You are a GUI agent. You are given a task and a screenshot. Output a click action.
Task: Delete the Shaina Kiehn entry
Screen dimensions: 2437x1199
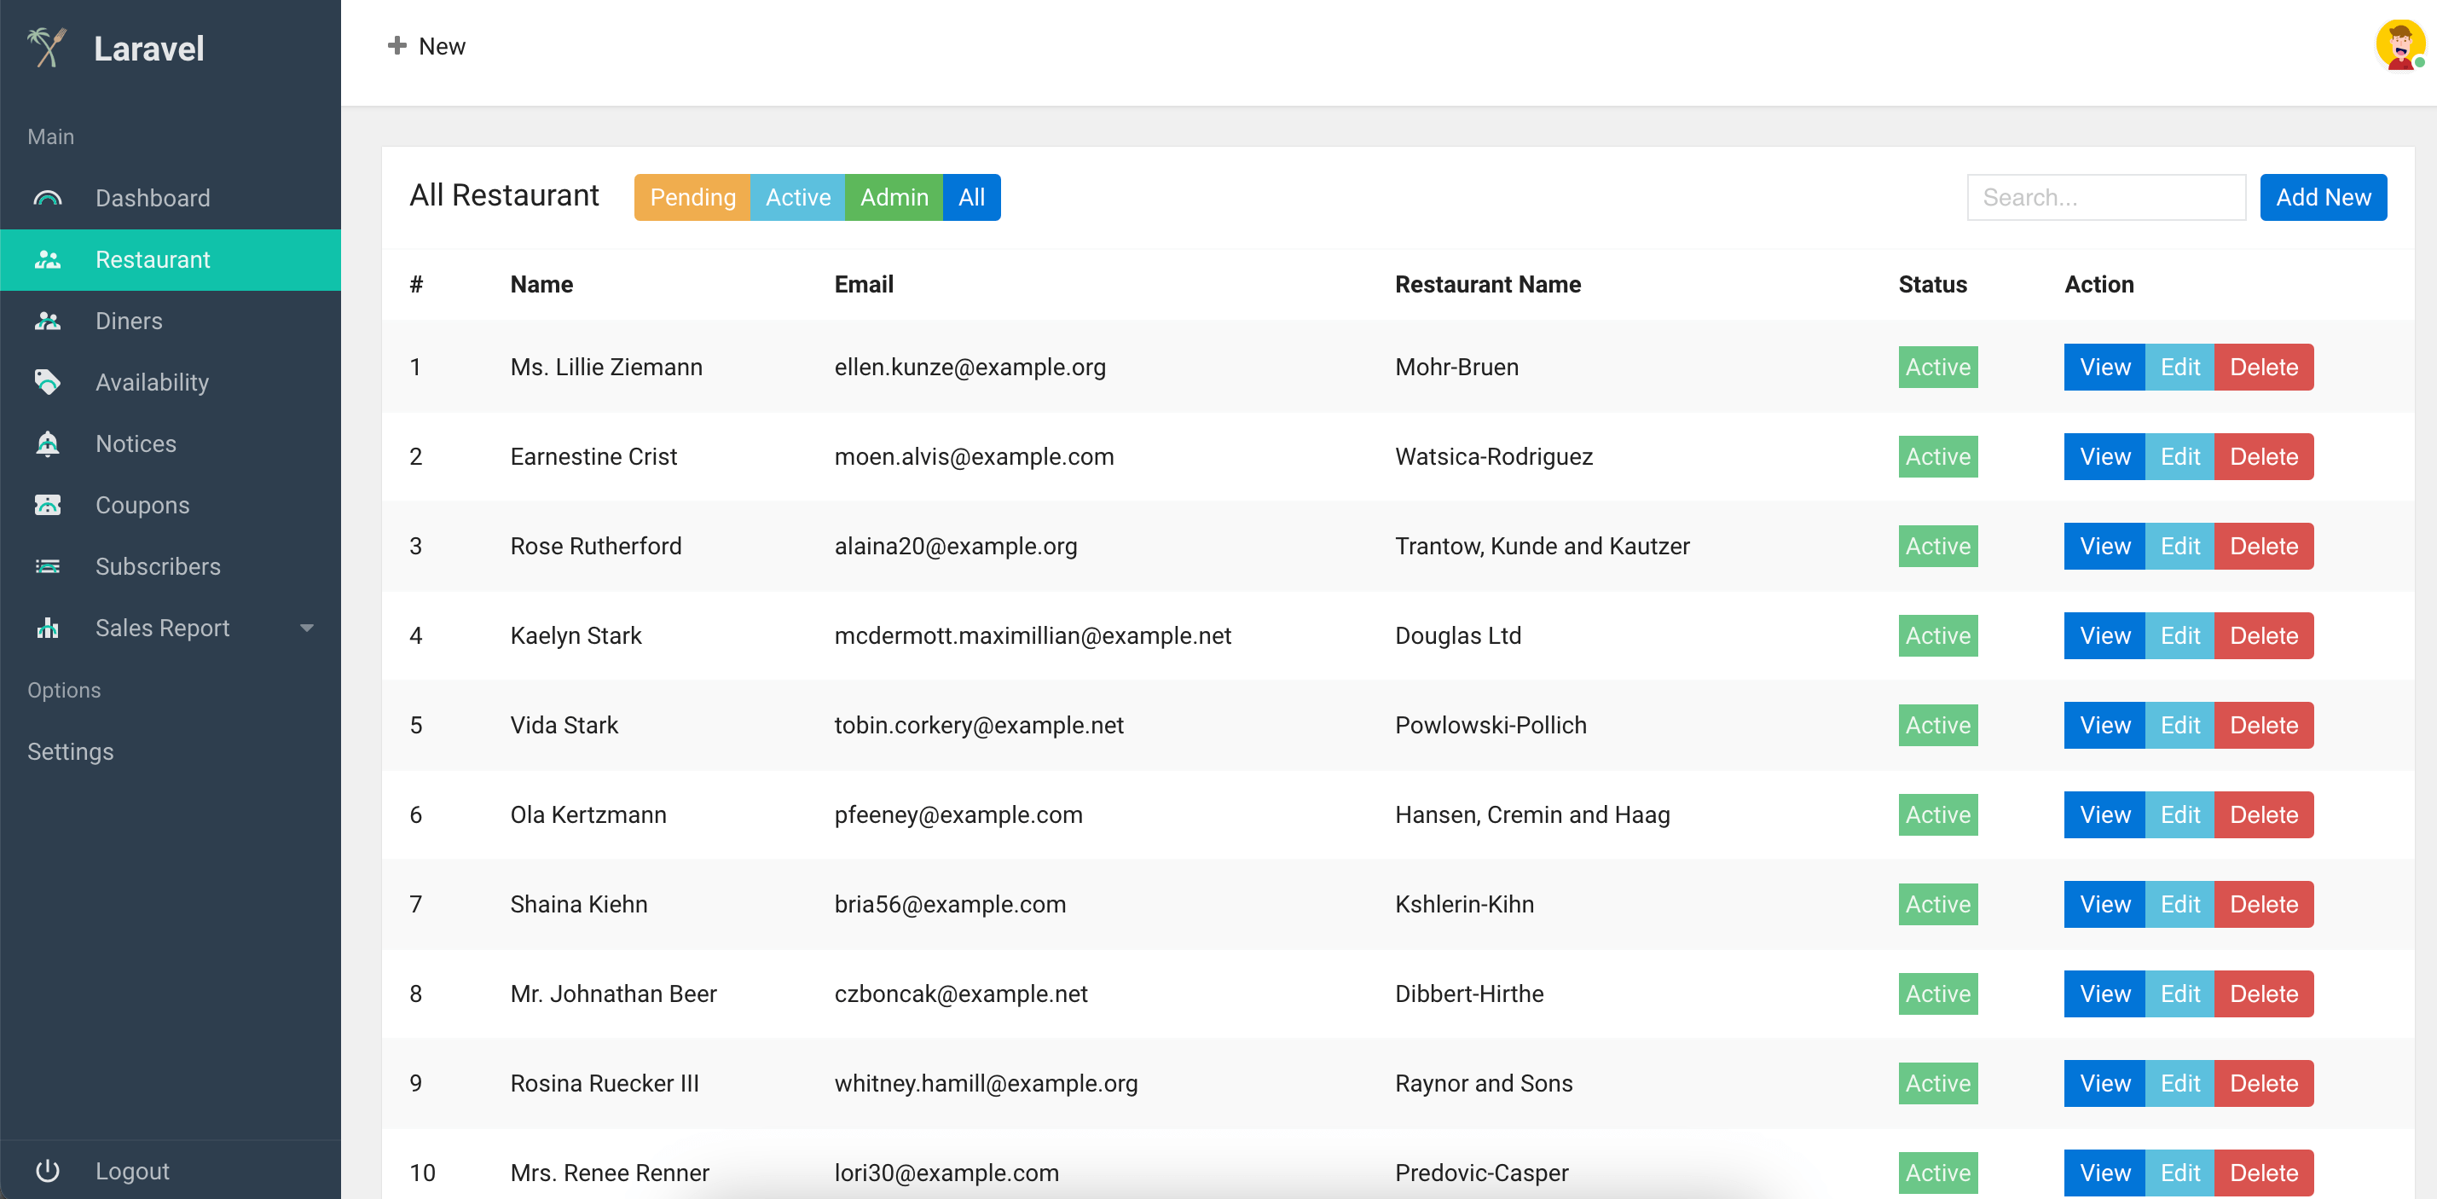click(x=2263, y=905)
